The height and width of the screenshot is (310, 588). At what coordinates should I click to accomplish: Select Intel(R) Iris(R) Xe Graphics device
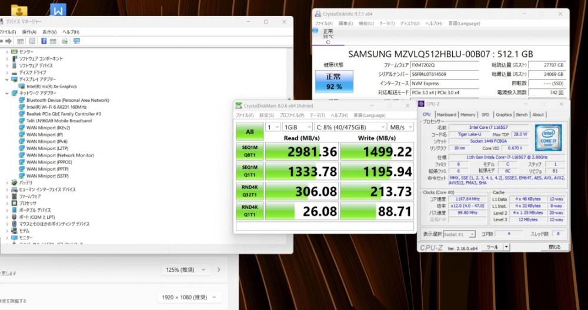pos(51,86)
